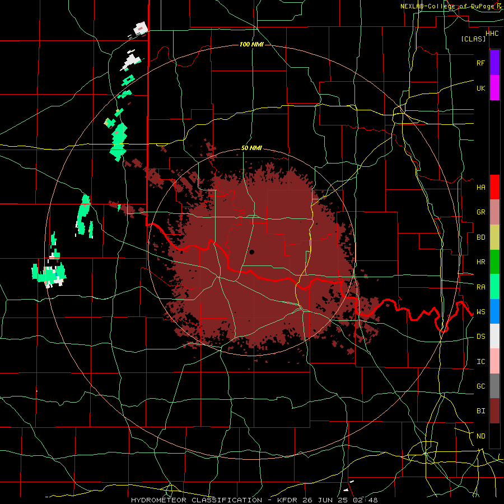The width and height of the screenshot is (504, 504).
Task: Select the GC gray legend swatch
Action: tap(494, 386)
